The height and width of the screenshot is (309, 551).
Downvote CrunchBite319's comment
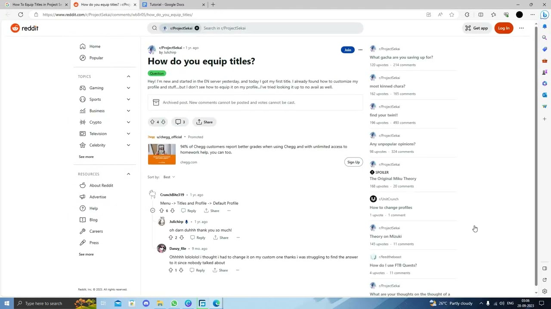point(172,211)
